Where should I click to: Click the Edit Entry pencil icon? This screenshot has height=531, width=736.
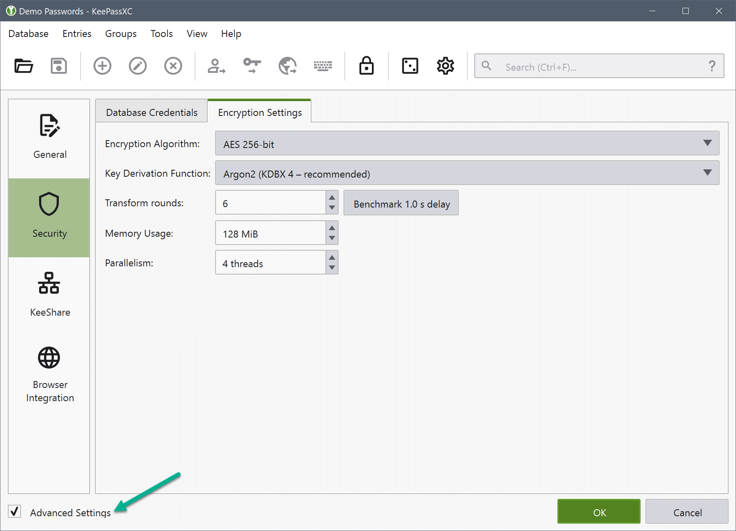point(138,66)
